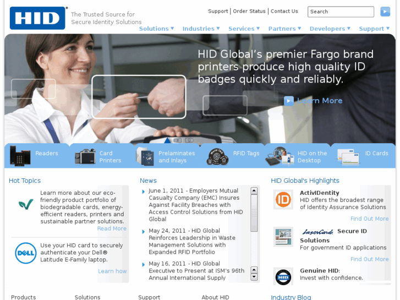Image resolution: width=400 pixels, height=300 pixels.
Task: Click the Solutions footer heading
Action: [x=87, y=297]
